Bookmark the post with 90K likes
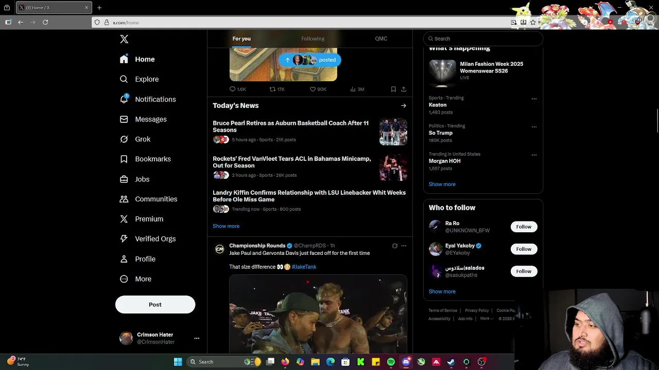659x370 pixels. pos(393,89)
